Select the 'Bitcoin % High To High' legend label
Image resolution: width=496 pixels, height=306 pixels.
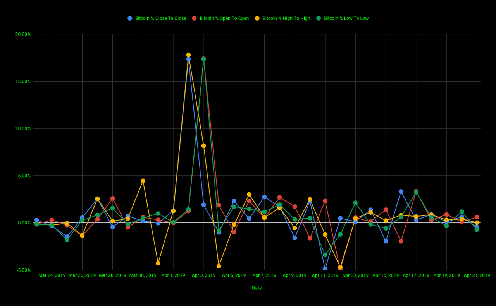click(x=286, y=18)
